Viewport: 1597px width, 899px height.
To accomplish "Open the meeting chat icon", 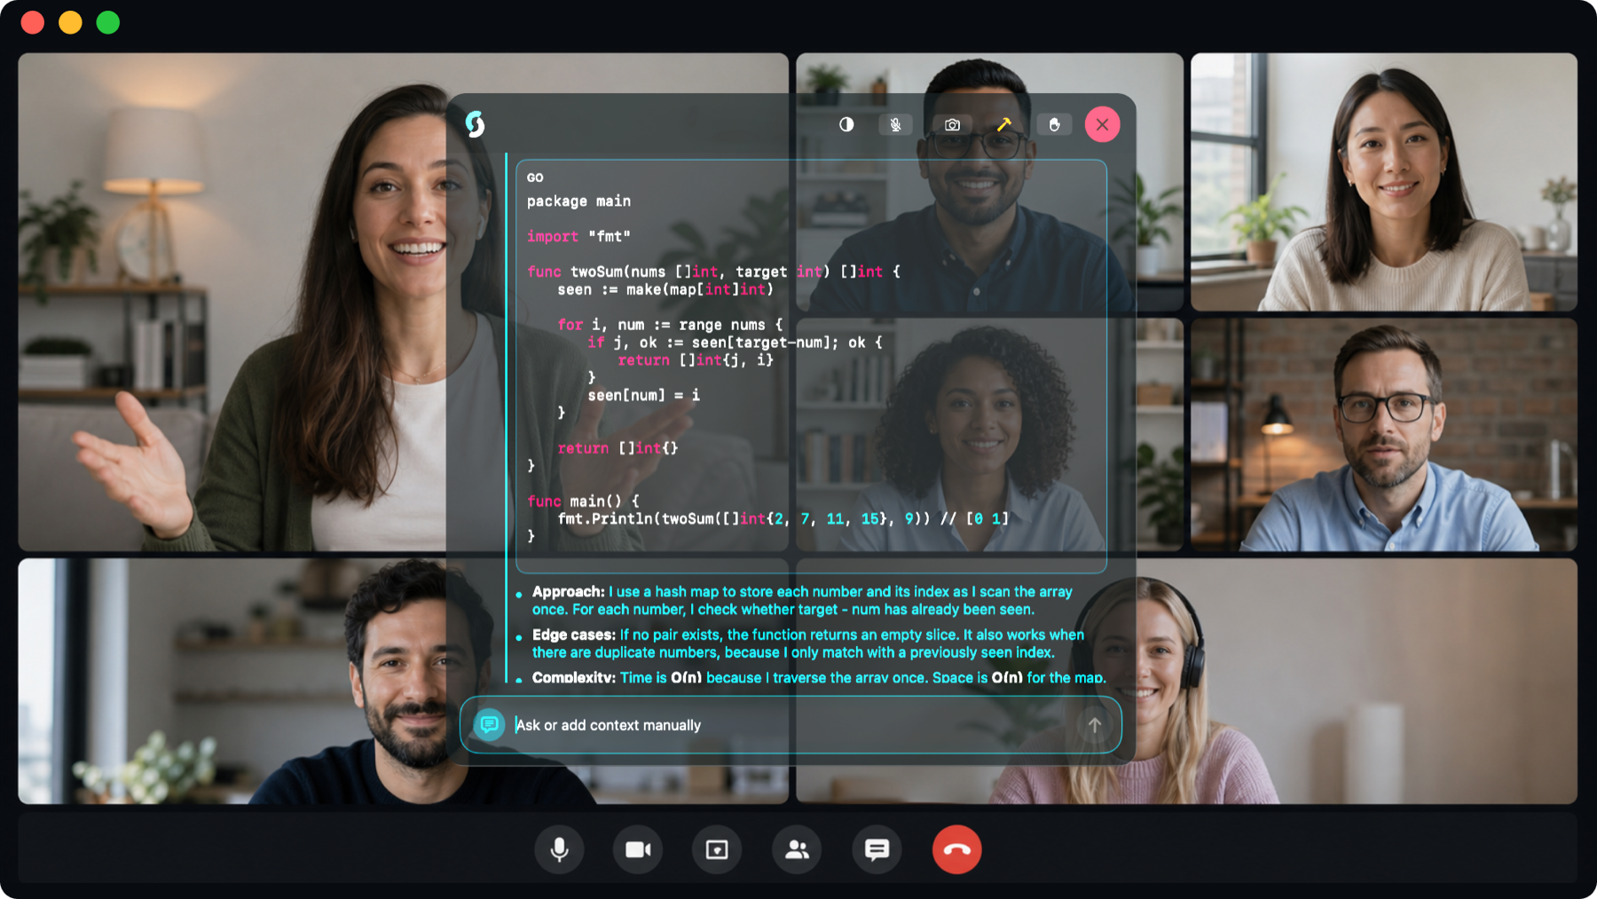I will point(877,849).
